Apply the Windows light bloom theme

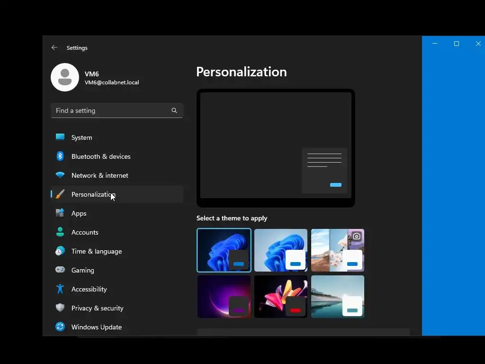[281, 250]
